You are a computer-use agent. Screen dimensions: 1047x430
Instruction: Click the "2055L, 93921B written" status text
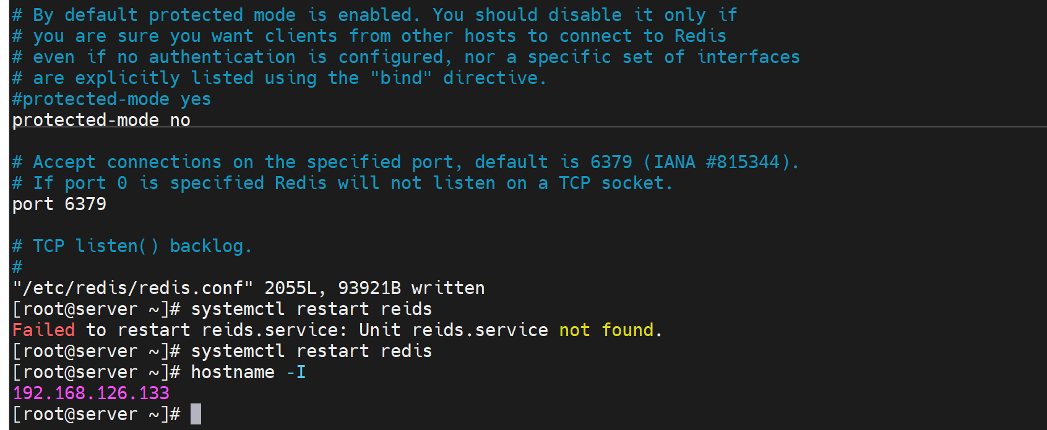(374, 288)
